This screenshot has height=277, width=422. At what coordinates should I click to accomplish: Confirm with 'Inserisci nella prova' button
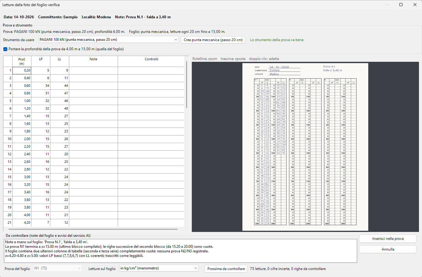(x=388, y=239)
